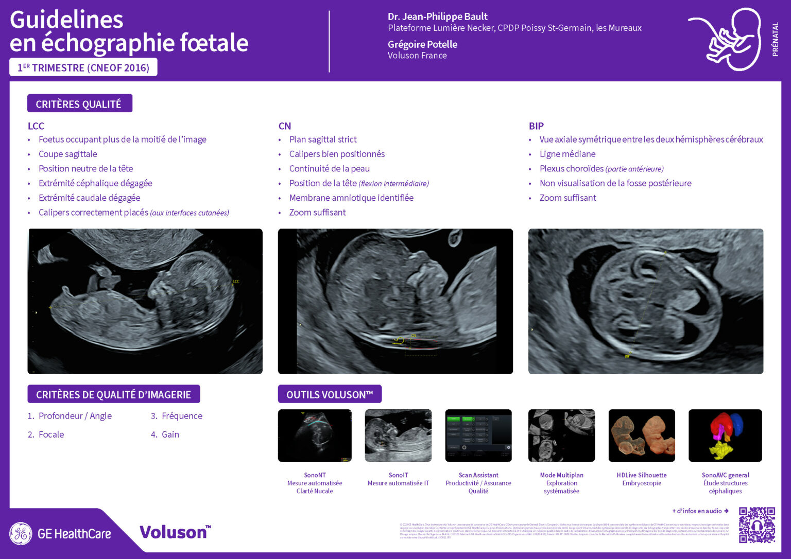791x559 pixels.
Task: Click the 1ER TRIMESTRE (CNEOF 2016) badge
Action: [x=83, y=67]
